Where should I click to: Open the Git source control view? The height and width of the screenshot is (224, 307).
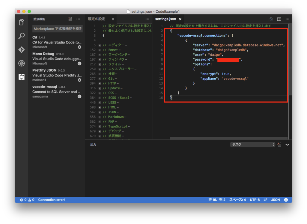click(x=22, y=49)
